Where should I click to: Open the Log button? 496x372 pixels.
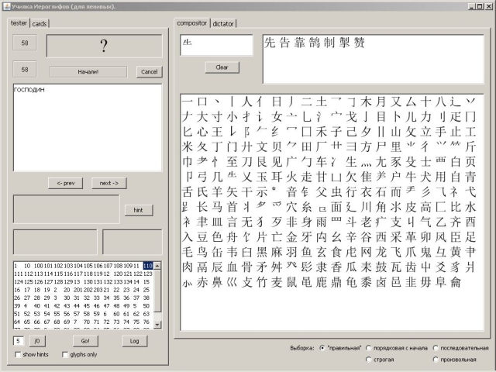coord(134,341)
